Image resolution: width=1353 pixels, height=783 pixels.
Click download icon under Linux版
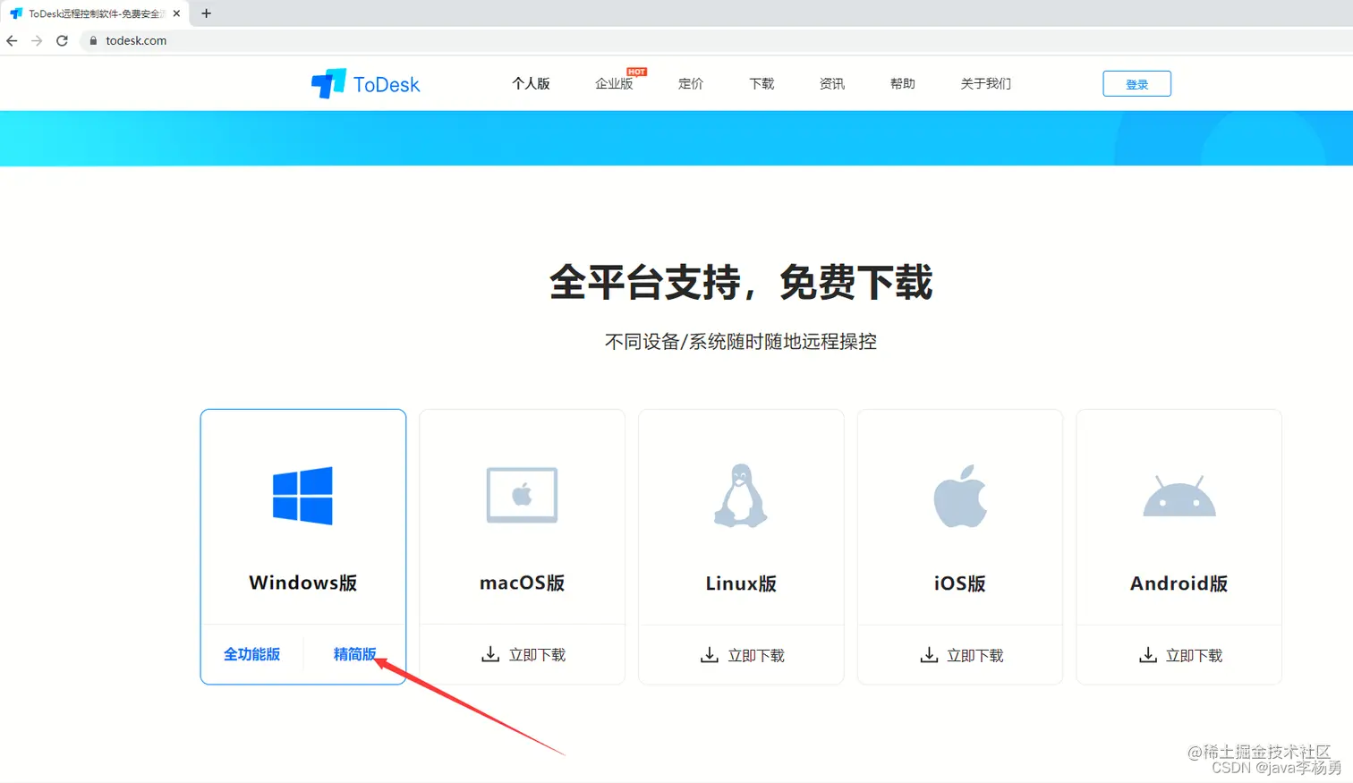(x=710, y=655)
